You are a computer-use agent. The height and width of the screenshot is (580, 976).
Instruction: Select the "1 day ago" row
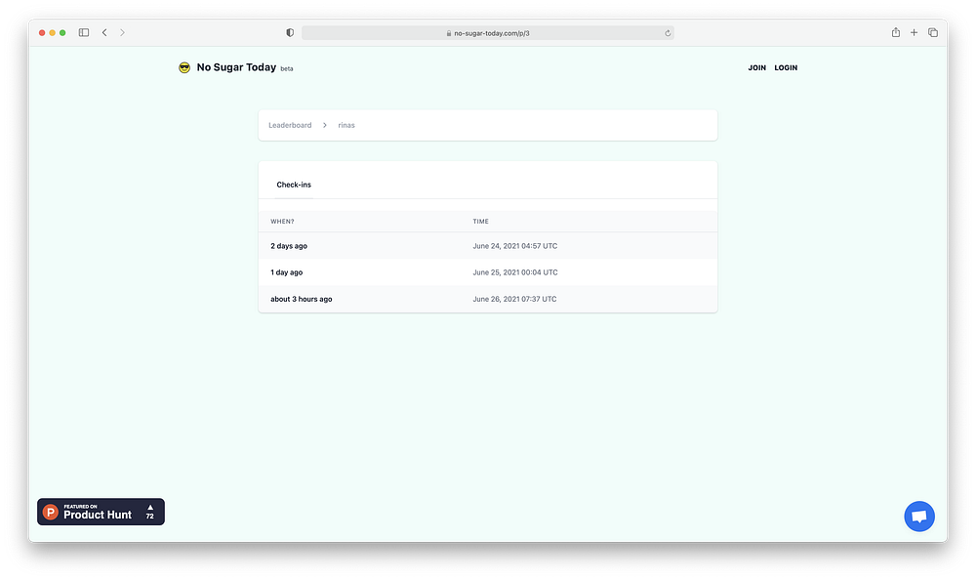tap(487, 272)
